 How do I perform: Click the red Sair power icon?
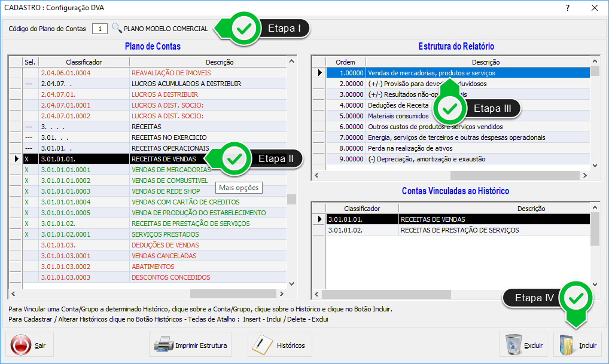click(21, 345)
